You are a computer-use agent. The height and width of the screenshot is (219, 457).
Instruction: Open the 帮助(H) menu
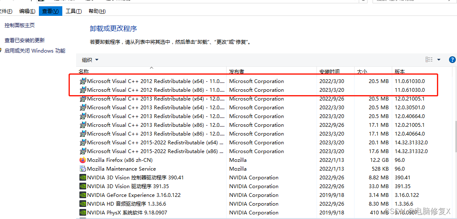[97, 11]
